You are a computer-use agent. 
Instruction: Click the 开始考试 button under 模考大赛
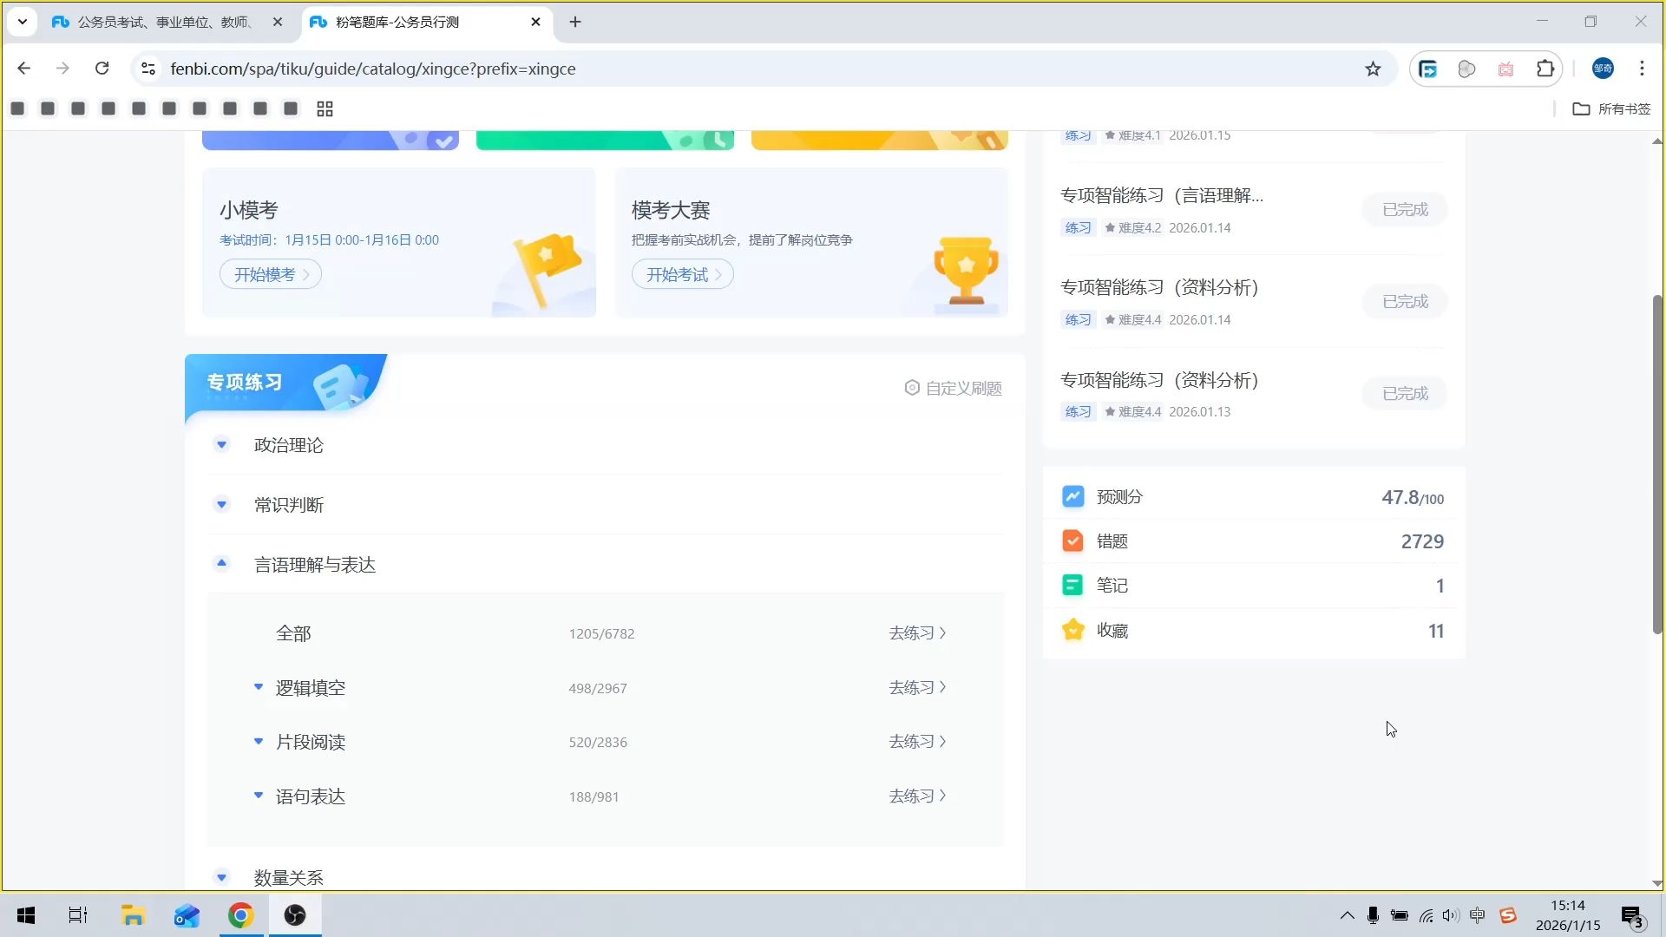point(682,274)
